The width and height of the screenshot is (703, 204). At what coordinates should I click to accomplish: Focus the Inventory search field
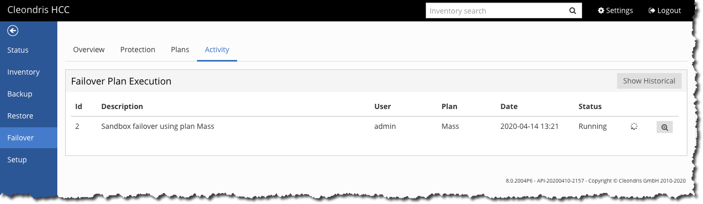tap(496, 10)
